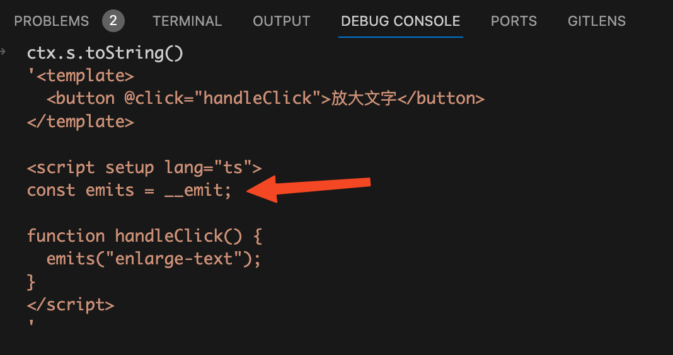Click the @click="handleClick" attribute text

click(223, 98)
